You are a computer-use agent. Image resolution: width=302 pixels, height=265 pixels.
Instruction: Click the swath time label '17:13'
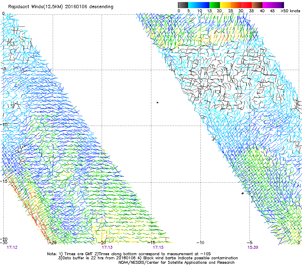(x=107, y=247)
